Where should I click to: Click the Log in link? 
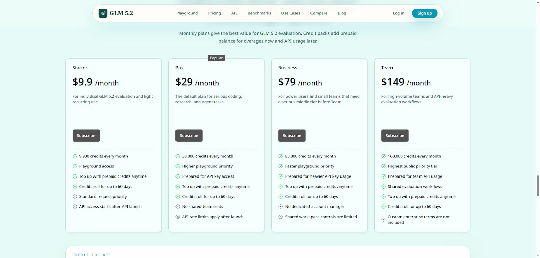(398, 13)
